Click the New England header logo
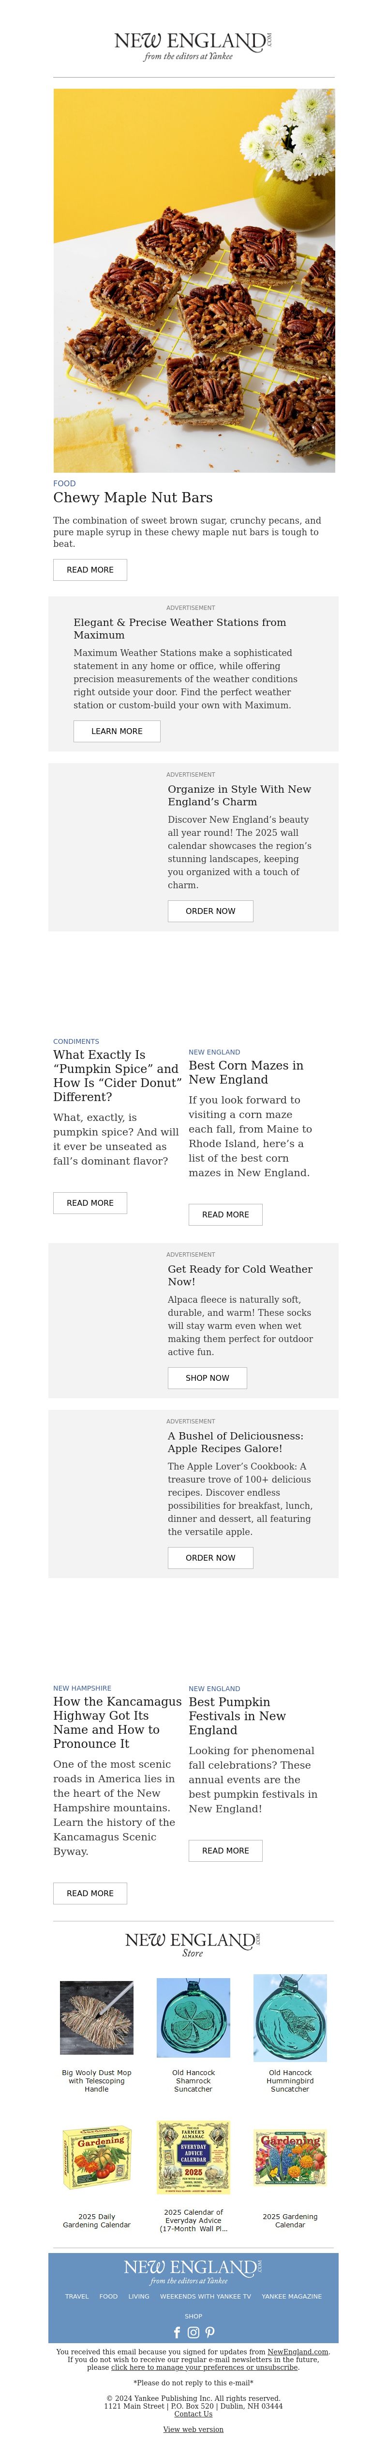The height and width of the screenshot is (2445, 387). pyautogui.click(x=193, y=46)
